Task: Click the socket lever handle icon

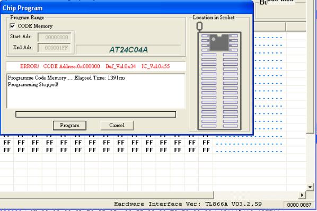Action: click(199, 27)
